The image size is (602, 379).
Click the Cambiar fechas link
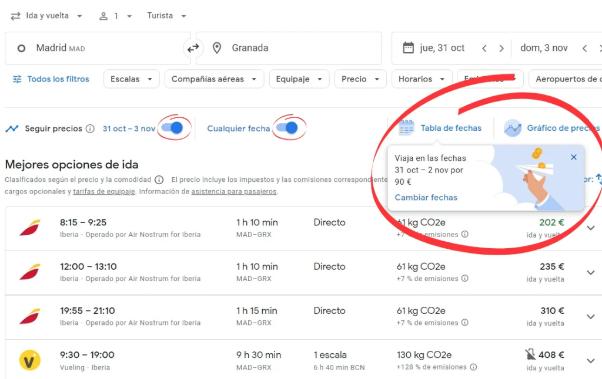(426, 198)
